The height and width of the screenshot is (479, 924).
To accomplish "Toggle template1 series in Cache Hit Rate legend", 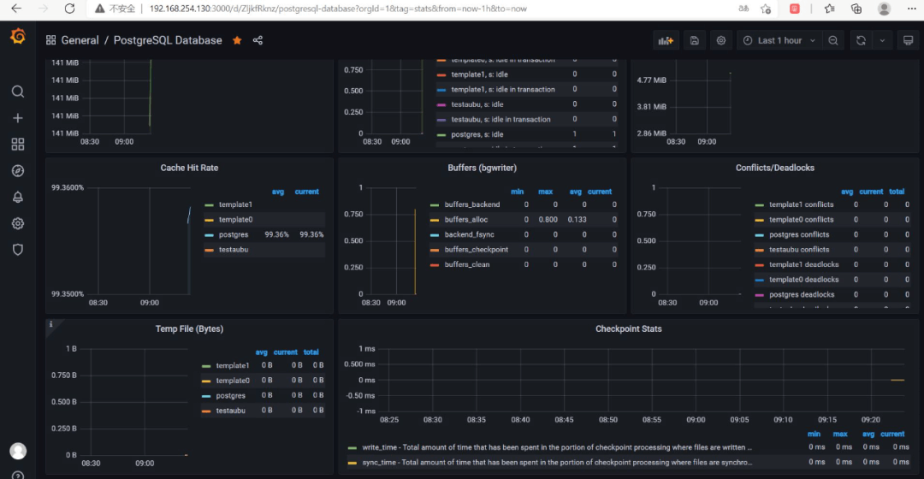I will click(x=235, y=204).
